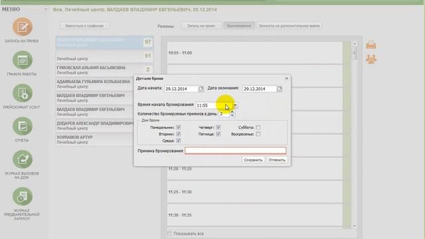The image size is (425, 239).
Task: Open calendar picker for Дата окончания
Action: [279, 88]
